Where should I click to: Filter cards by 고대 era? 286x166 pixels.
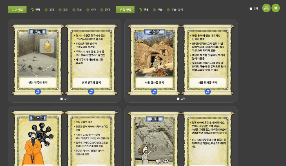(49, 10)
